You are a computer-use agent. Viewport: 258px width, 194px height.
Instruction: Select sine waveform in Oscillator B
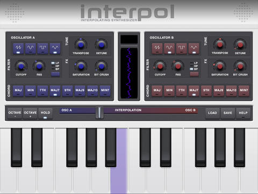click(169, 48)
